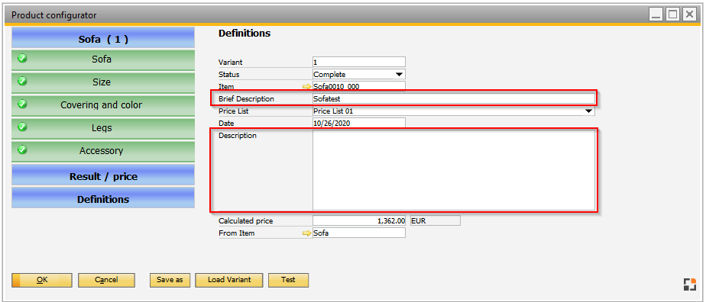
Task: Close the Product configurator window
Action: [689, 14]
